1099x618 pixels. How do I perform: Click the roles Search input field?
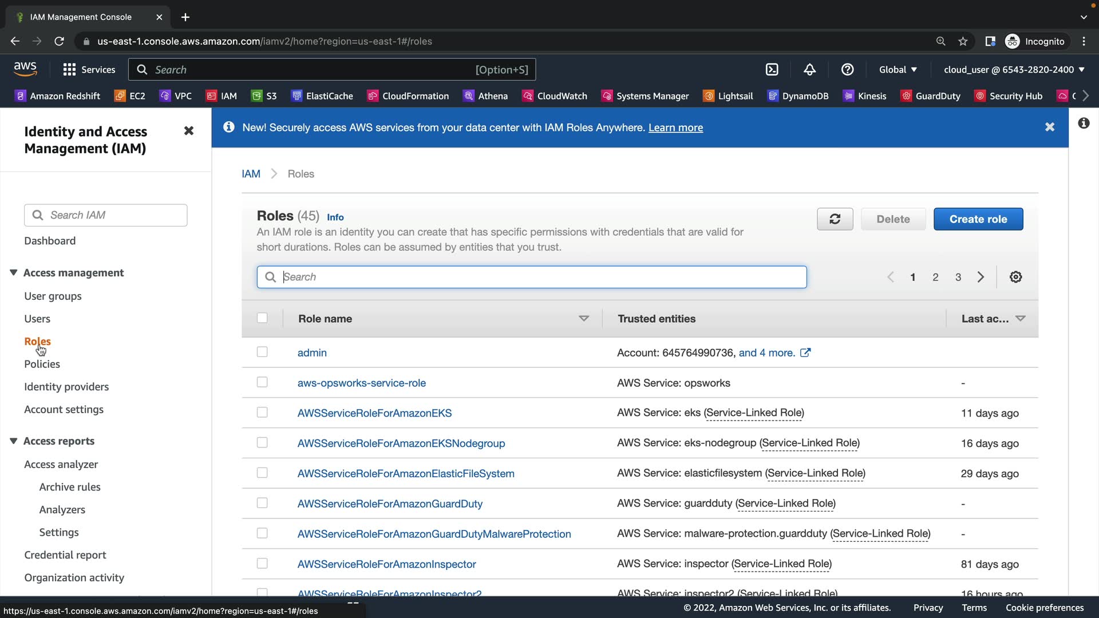pos(531,277)
